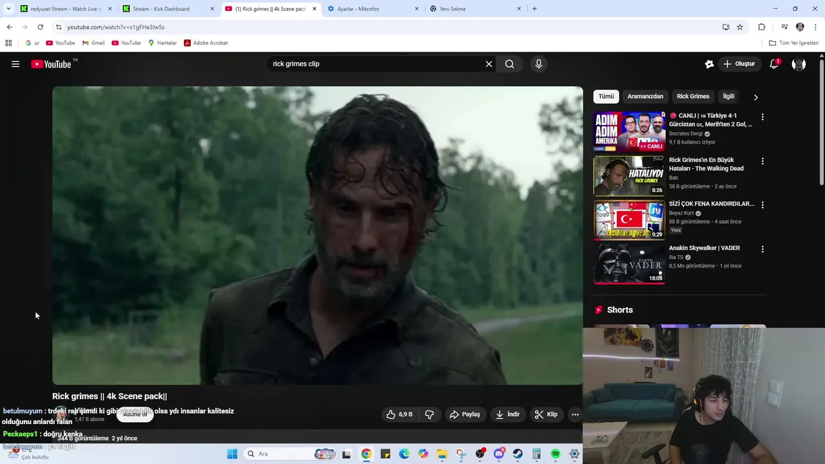Select the İlgili filter chip

tap(728, 97)
